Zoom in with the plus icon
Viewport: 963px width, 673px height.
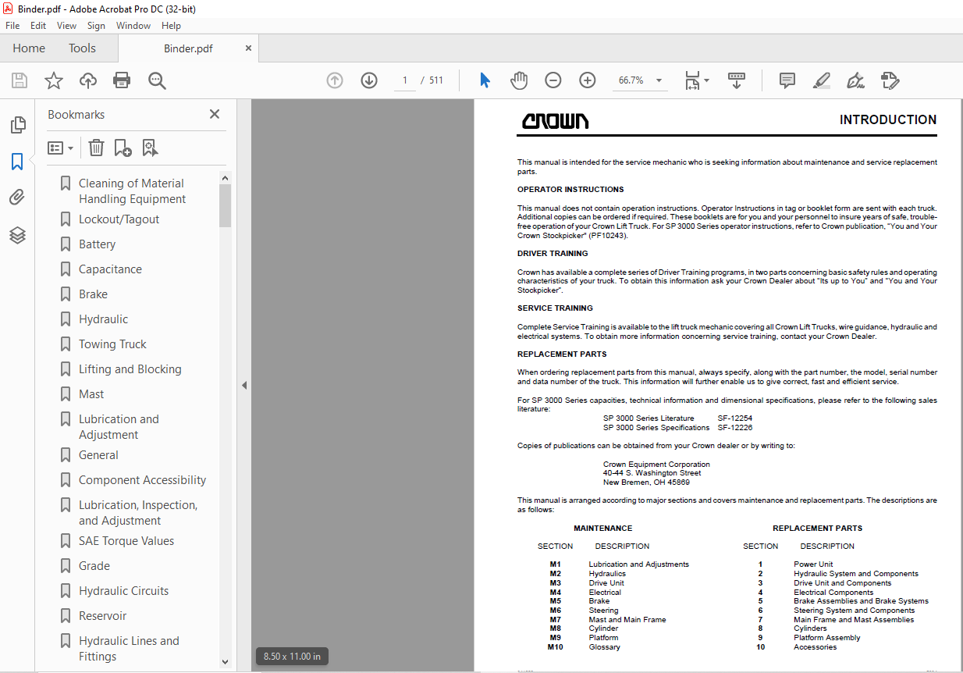[x=588, y=80]
